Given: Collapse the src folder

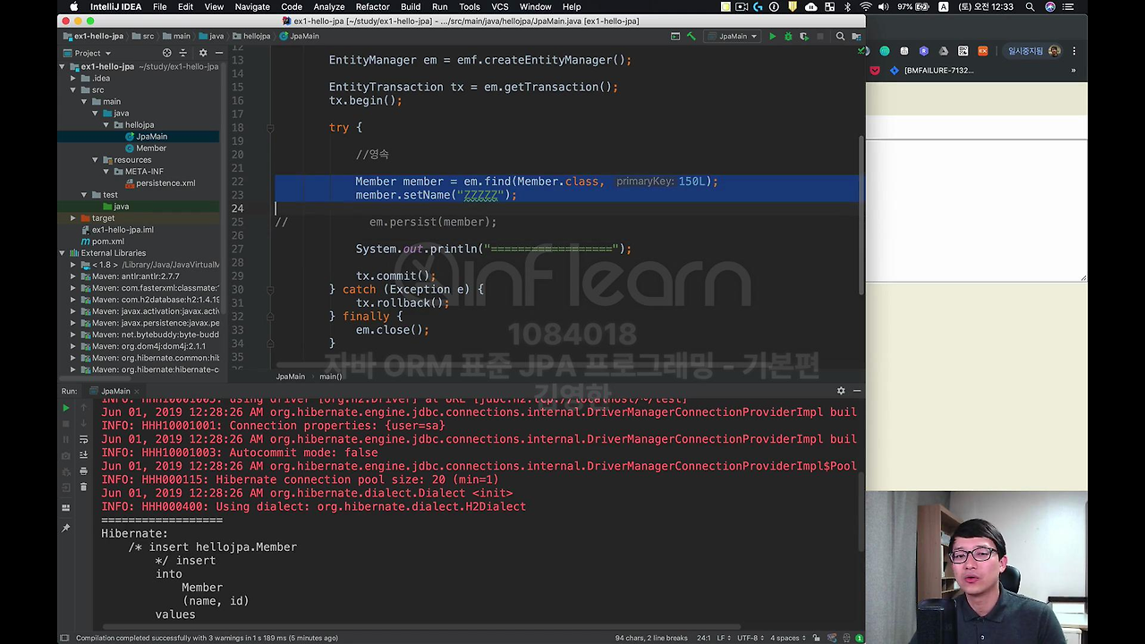Looking at the screenshot, I should [x=73, y=89].
